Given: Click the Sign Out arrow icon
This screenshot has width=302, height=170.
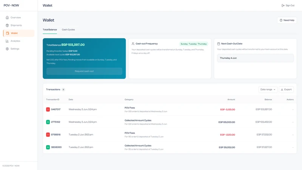Looking at the screenshot, I should coord(283,5).
